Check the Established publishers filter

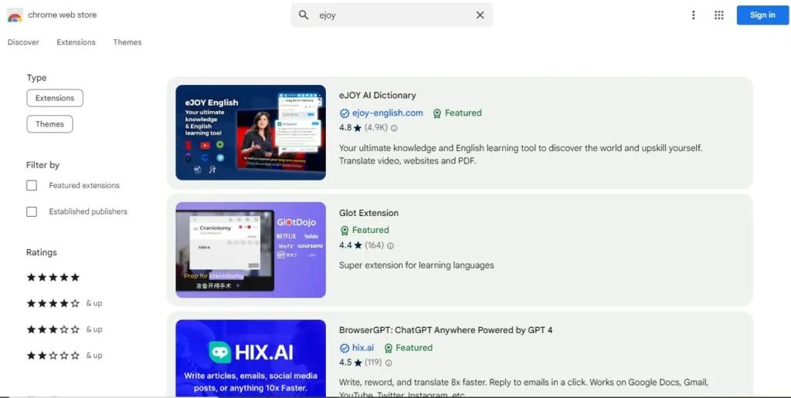click(x=32, y=211)
